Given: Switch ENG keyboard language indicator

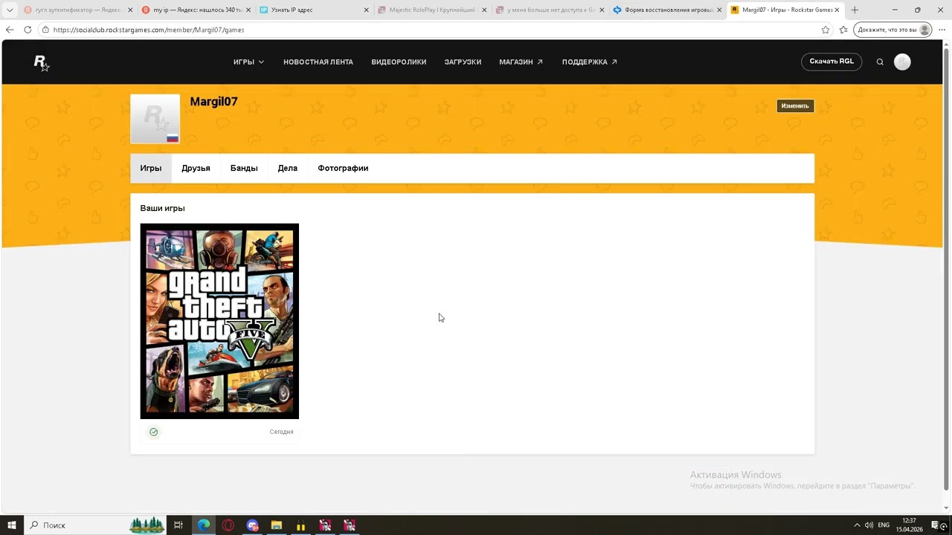Looking at the screenshot, I should click(x=884, y=525).
